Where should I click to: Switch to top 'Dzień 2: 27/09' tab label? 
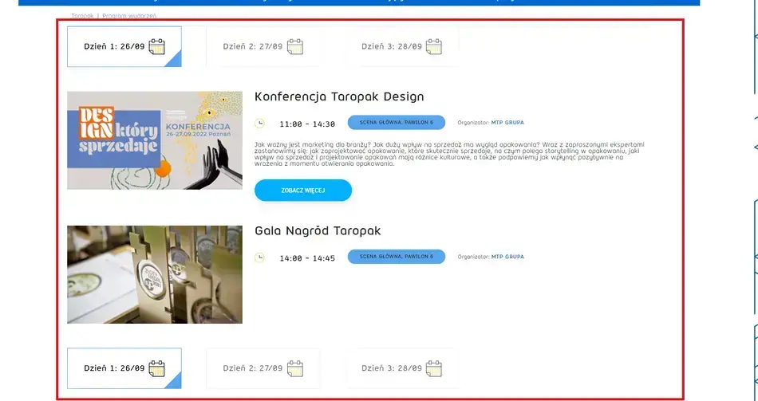tap(253, 46)
